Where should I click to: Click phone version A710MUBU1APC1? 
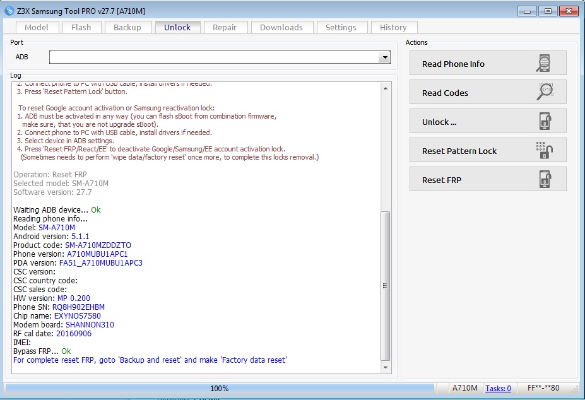[97, 254]
